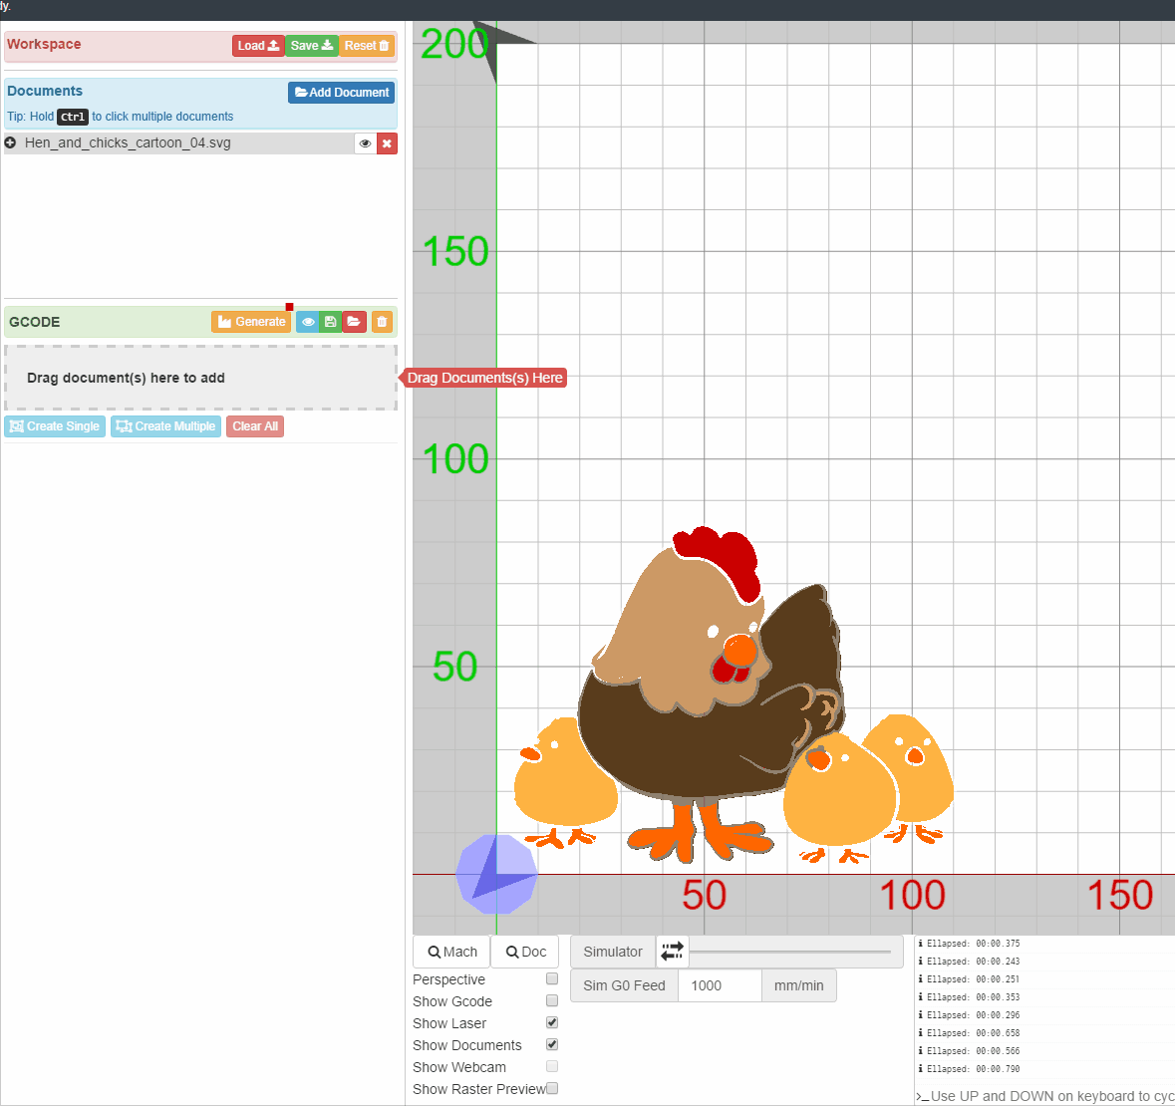Click the mm/min unit label
Image resolution: width=1175 pixels, height=1106 pixels.
799,985
